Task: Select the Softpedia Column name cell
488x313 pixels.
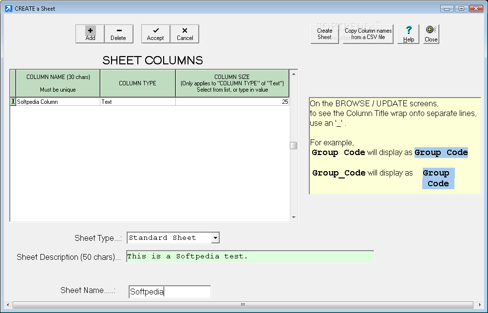Action: 58,102
